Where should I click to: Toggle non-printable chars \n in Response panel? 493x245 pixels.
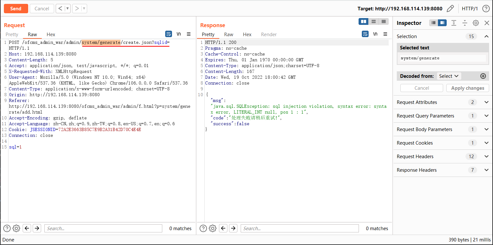click(375, 34)
